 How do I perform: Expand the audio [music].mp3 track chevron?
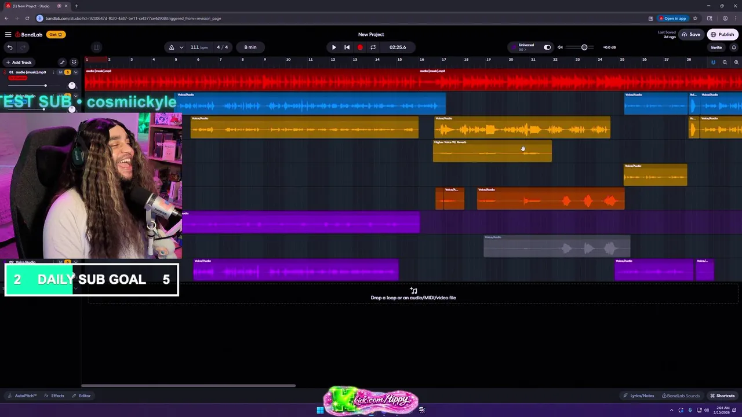75,72
